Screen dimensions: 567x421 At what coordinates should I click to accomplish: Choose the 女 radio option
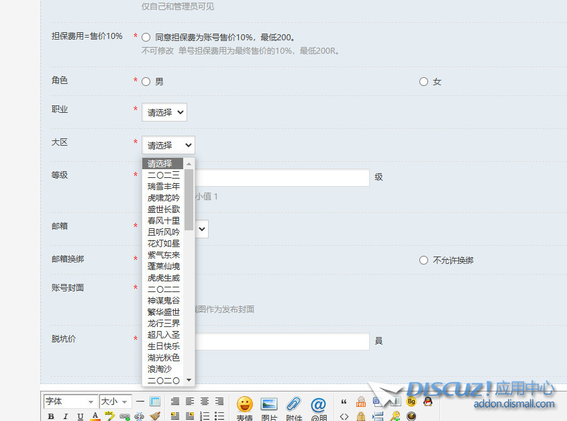click(x=423, y=81)
